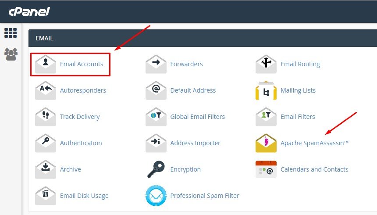
Task: Open the Archive link
Action: 71,169
